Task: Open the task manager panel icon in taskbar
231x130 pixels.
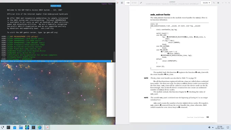Action: 8,127
